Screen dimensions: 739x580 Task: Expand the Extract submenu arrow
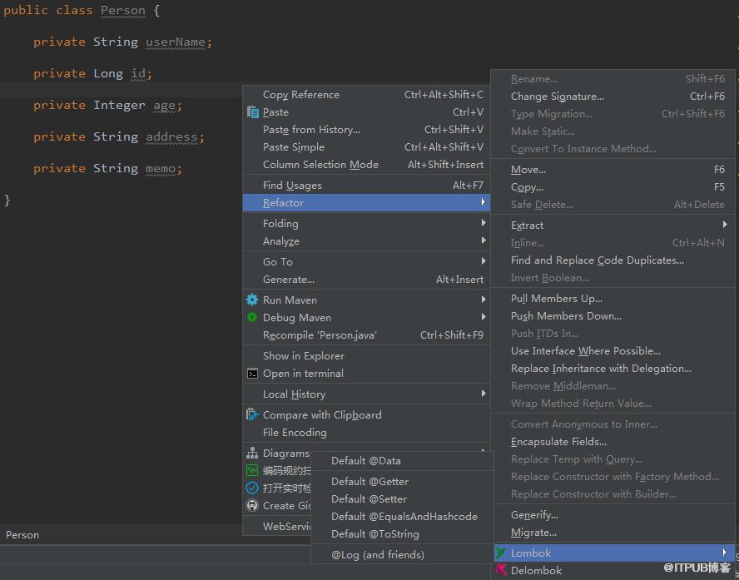(x=724, y=225)
